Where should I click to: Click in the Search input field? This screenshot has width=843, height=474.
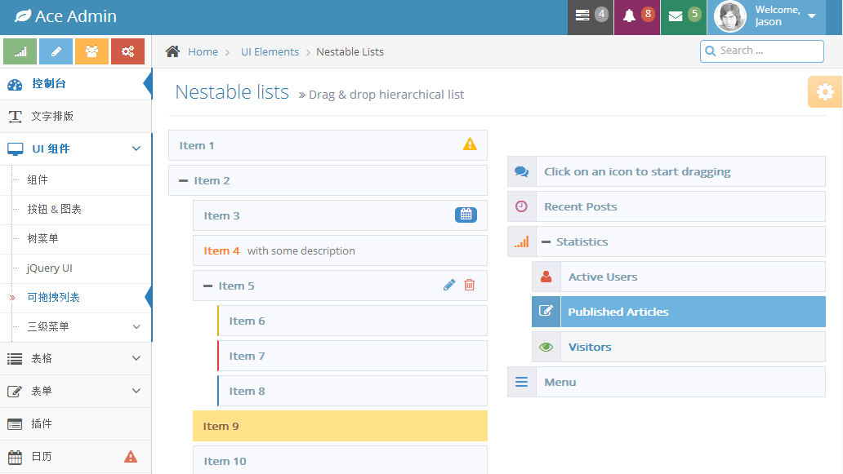pos(768,51)
